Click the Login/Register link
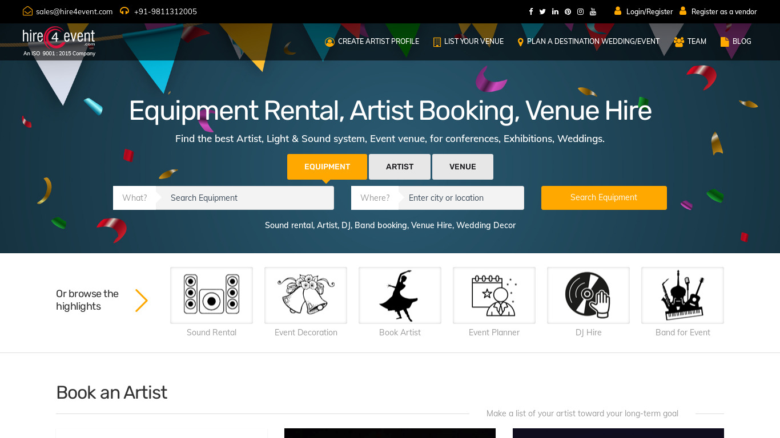Viewport: 780px width, 438px height. tap(649, 11)
